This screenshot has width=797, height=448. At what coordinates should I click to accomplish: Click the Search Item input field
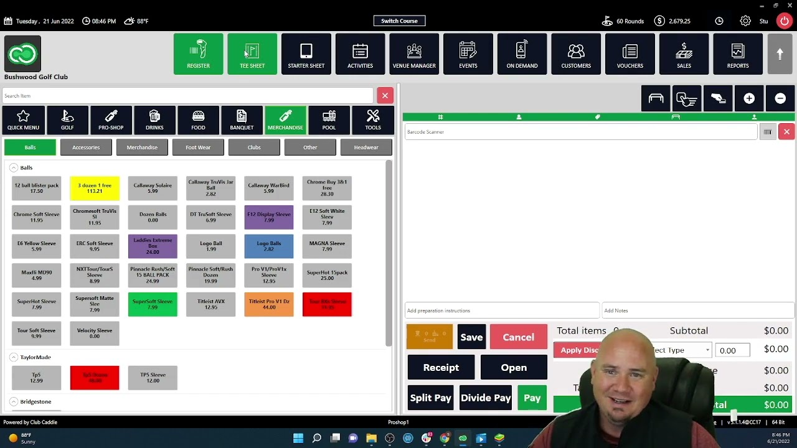(187, 96)
